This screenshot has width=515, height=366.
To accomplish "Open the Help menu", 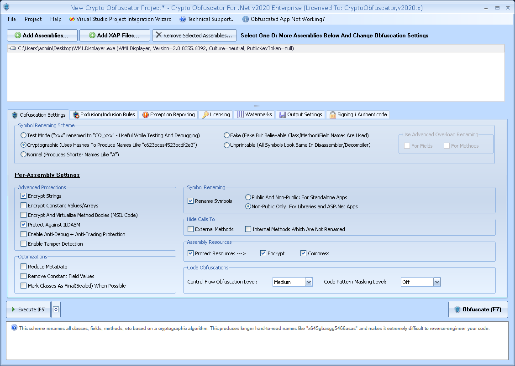I will (56, 19).
